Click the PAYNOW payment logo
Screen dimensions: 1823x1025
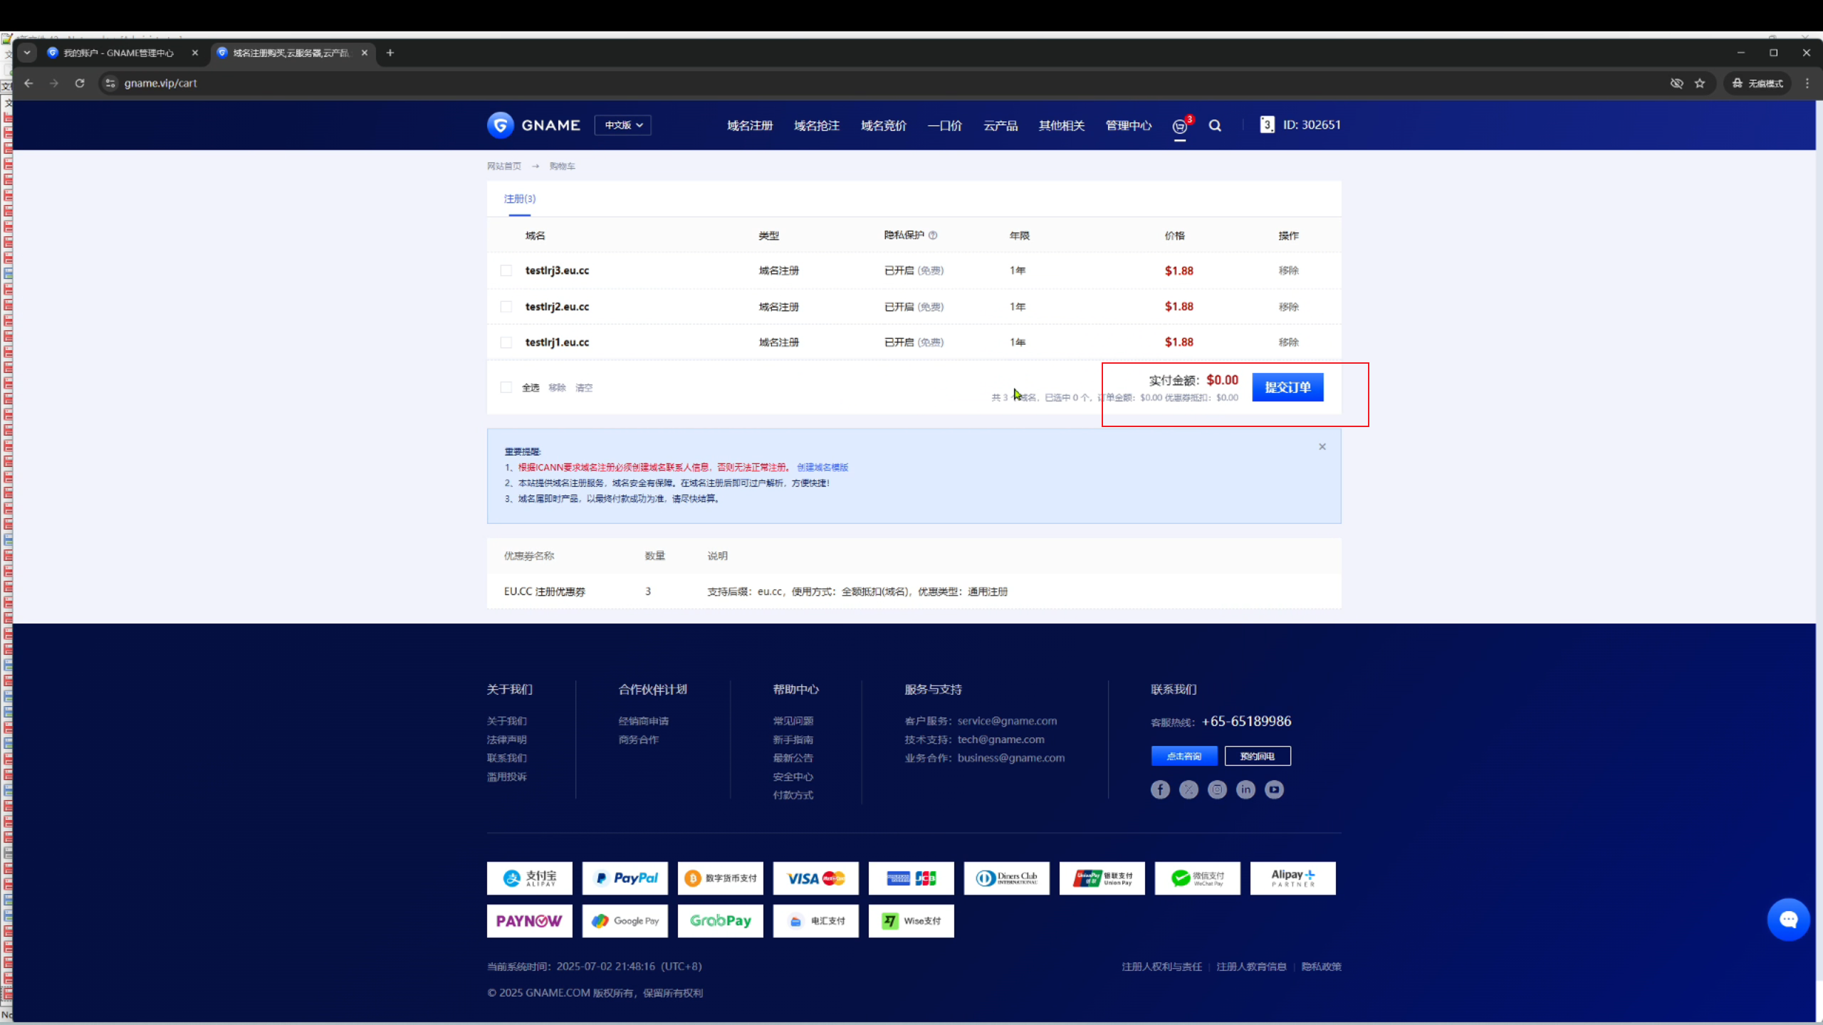530,921
